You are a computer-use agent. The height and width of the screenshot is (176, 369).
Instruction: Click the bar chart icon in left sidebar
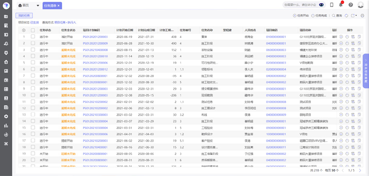[6, 126]
